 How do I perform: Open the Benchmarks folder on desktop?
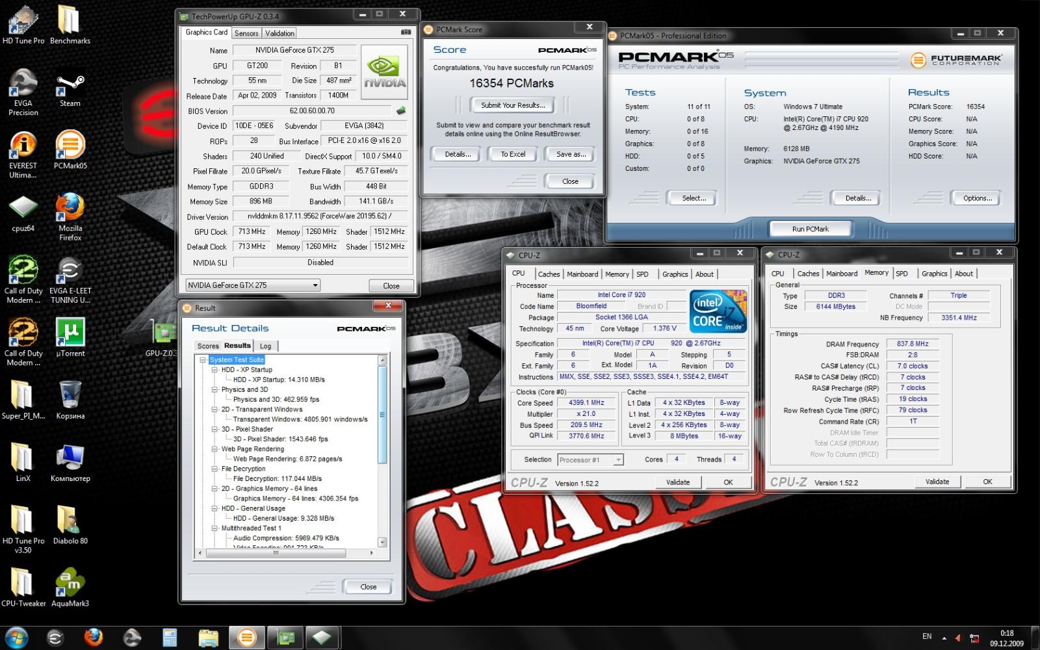(x=70, y=25)
